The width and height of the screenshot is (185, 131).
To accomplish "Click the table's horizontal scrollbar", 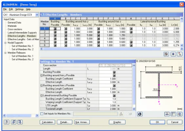I will click(x=102, y=49).
